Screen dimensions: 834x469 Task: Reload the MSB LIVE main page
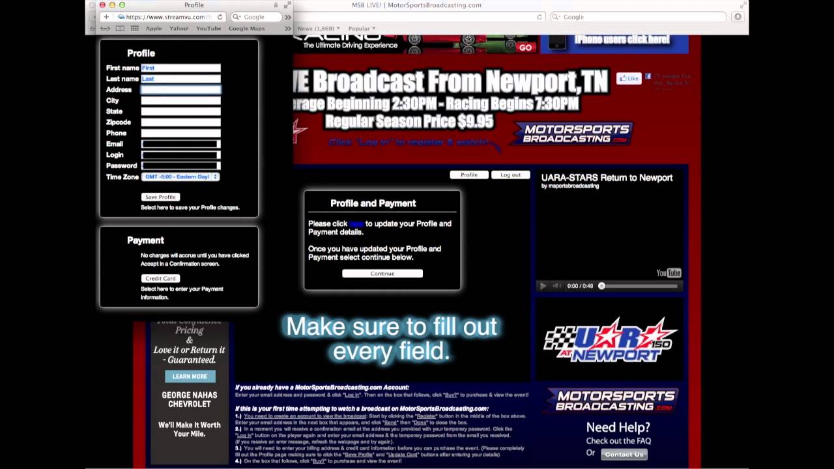(x=539, y=17)
